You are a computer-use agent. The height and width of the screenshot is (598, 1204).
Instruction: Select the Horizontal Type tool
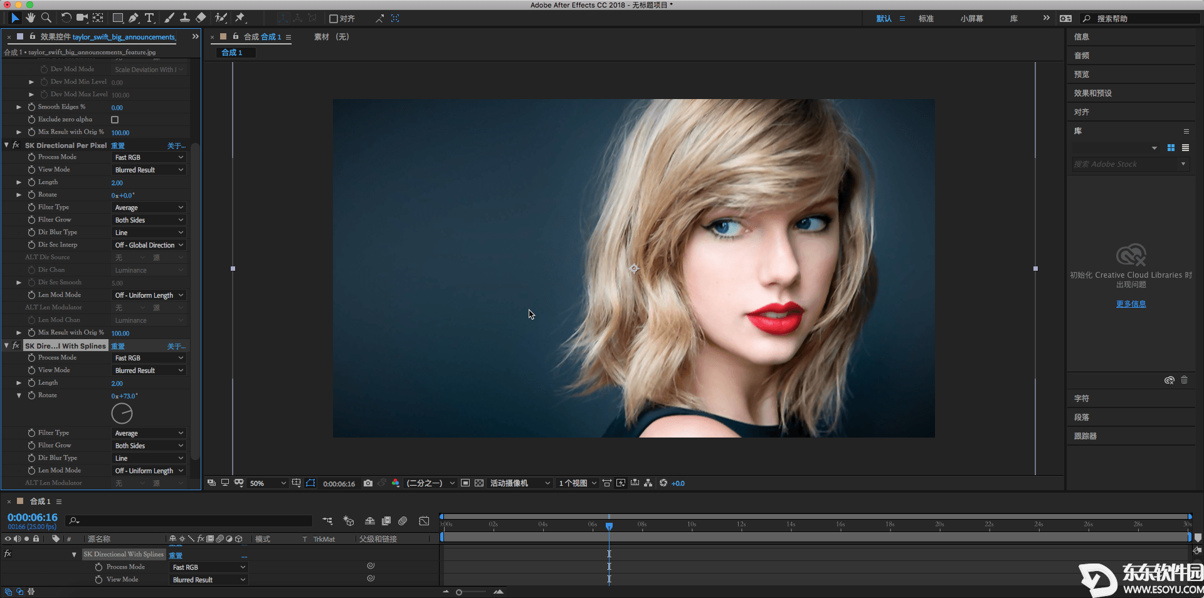point(149,18)
